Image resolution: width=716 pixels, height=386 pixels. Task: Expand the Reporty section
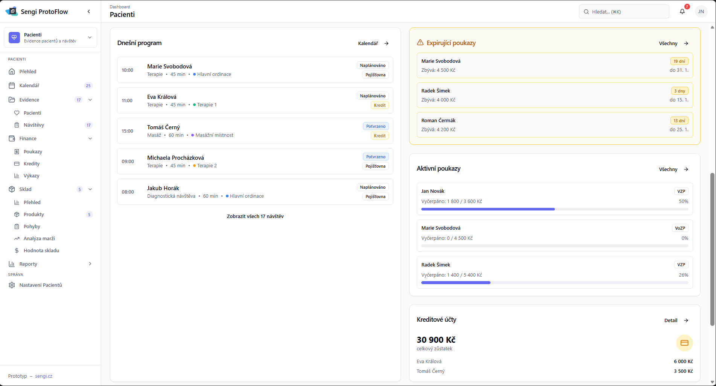90,264
